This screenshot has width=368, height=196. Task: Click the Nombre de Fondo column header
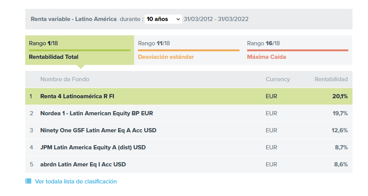click(65, 79)
